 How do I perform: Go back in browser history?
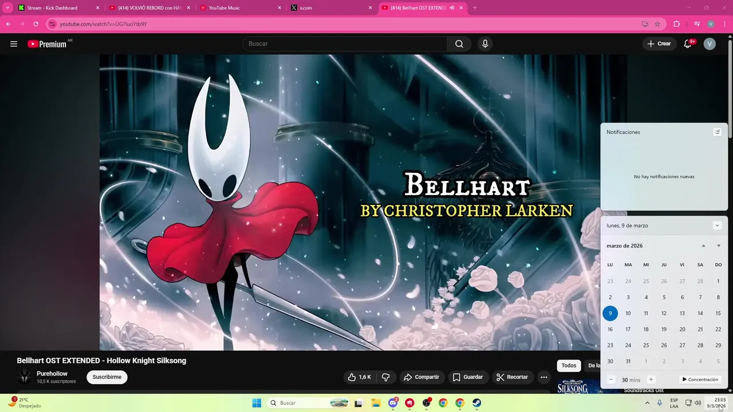click(x=8, y=24)
